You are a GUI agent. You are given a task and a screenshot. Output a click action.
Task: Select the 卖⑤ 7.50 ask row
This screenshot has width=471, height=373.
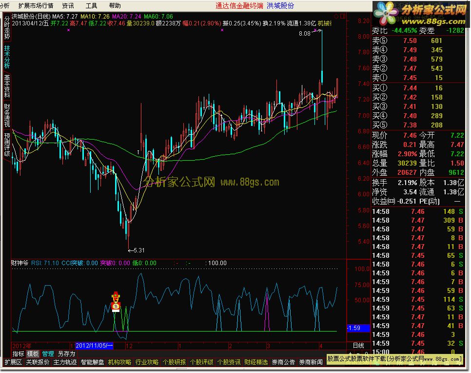[418, 41]
